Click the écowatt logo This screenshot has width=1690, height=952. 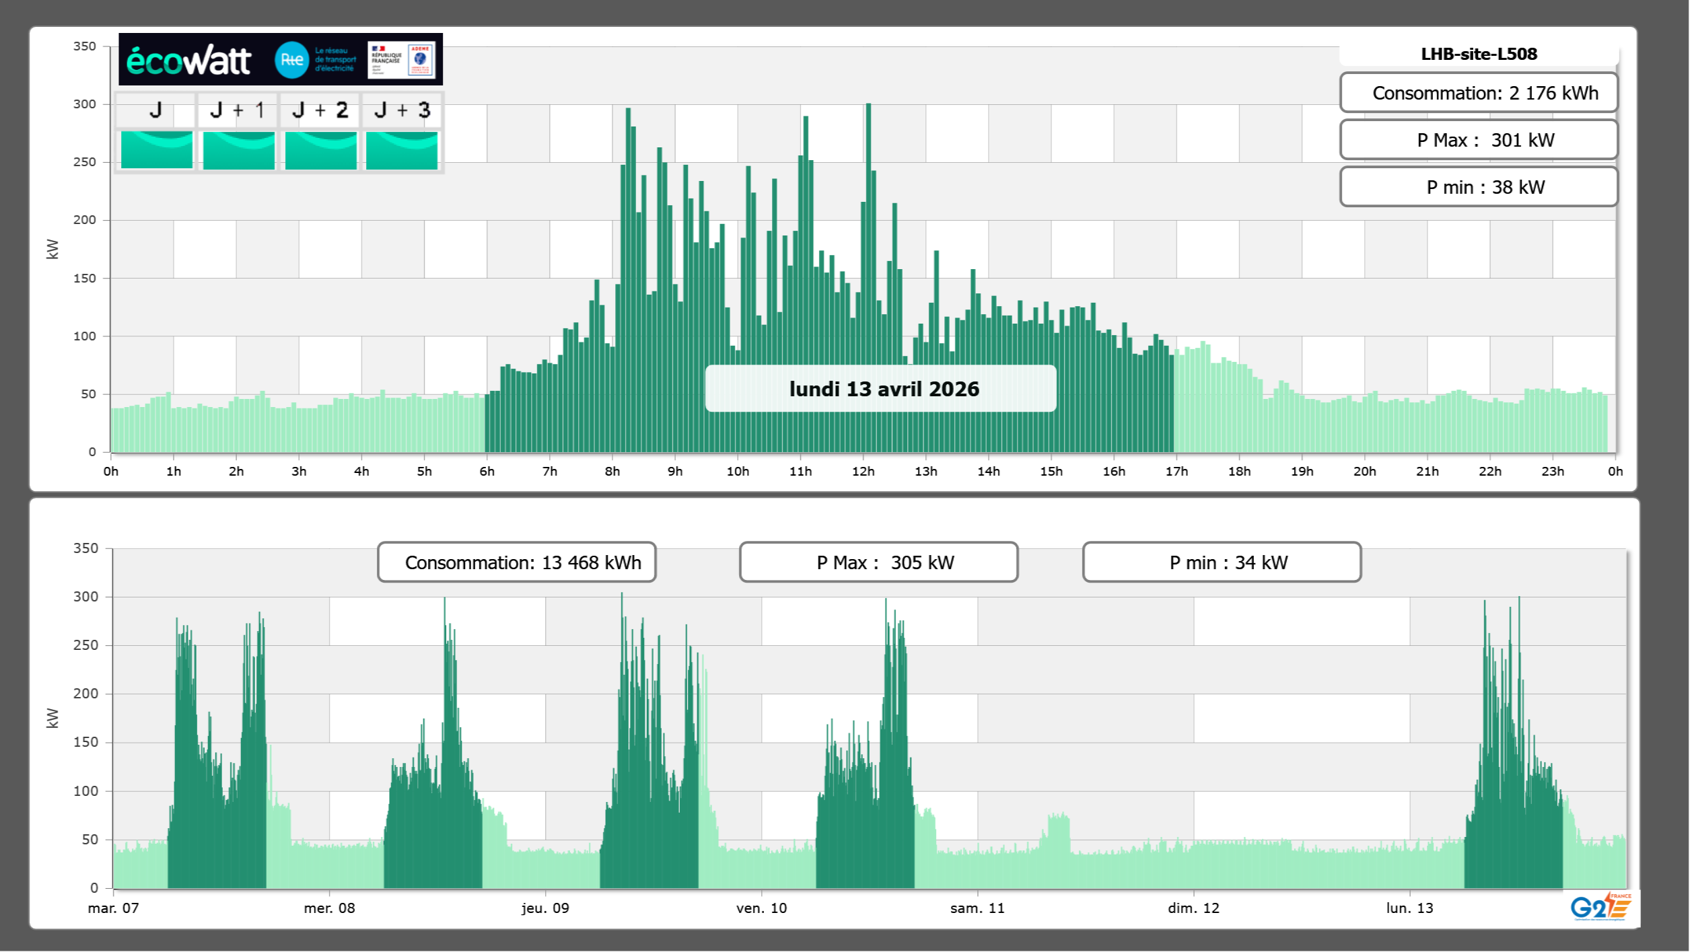(188, 61)
